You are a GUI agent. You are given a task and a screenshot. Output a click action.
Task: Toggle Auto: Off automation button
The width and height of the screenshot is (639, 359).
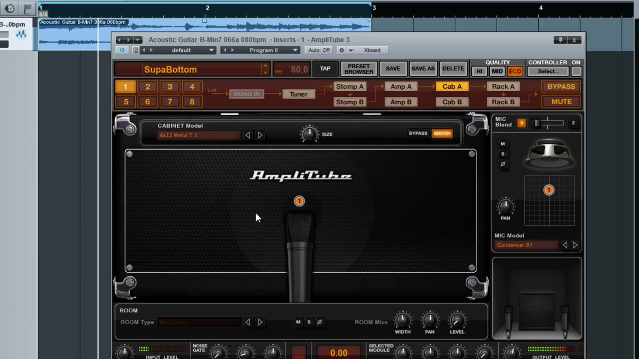click(x=319, y=50)
